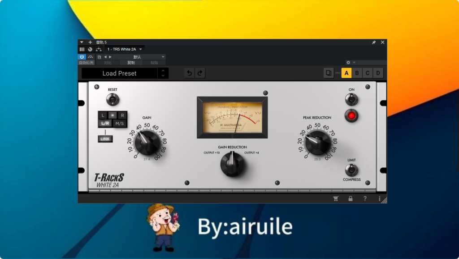Open the plugin window menu triangle beside 音轨 5
This screenshot has height=259, width=459.
[x=82, y=42]
